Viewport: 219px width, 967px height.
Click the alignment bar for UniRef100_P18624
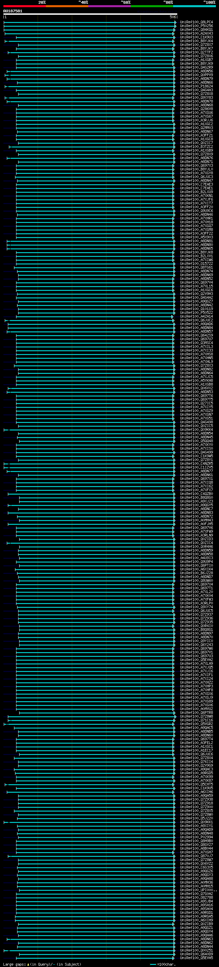[x=89, y=86]
